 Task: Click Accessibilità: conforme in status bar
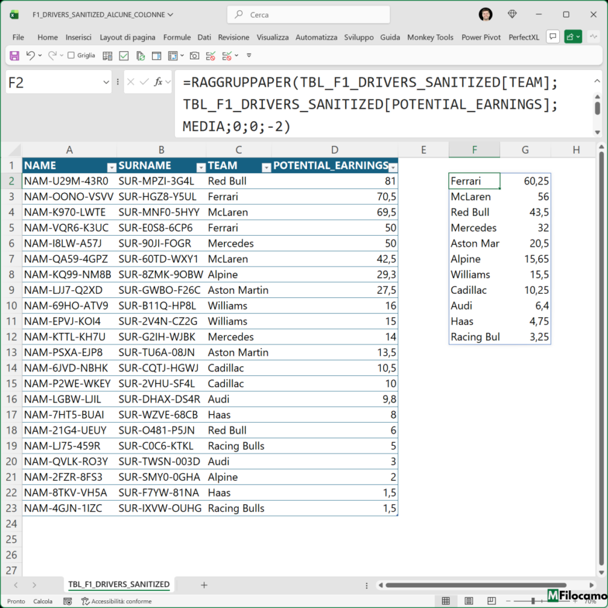click(x=116, y=601)
